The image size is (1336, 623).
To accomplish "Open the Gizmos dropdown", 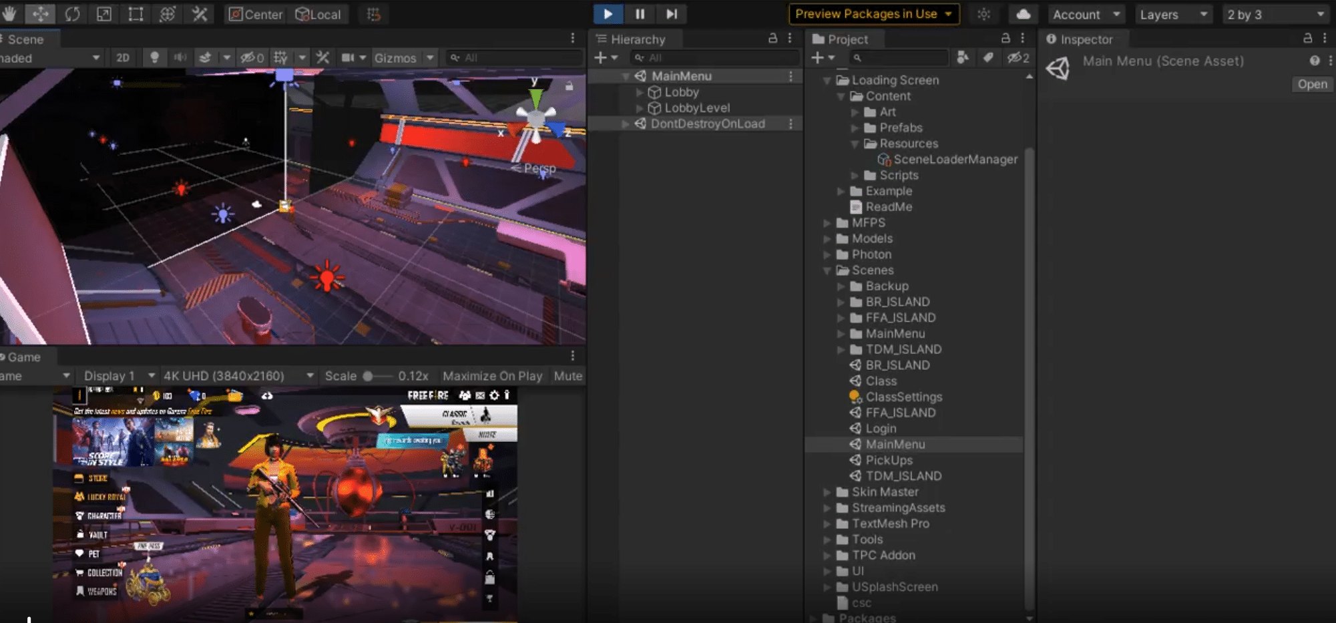I will [x=404, y=58].
